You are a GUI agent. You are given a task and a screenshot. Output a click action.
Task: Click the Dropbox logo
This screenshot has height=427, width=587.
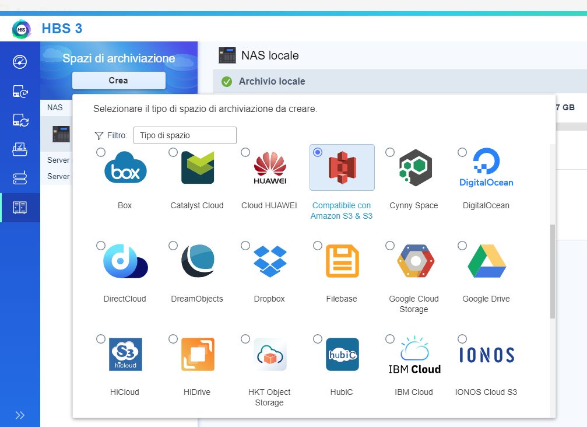point(270,261)
